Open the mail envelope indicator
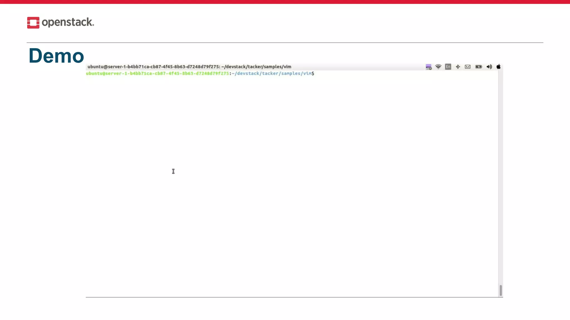 point(468,67)
